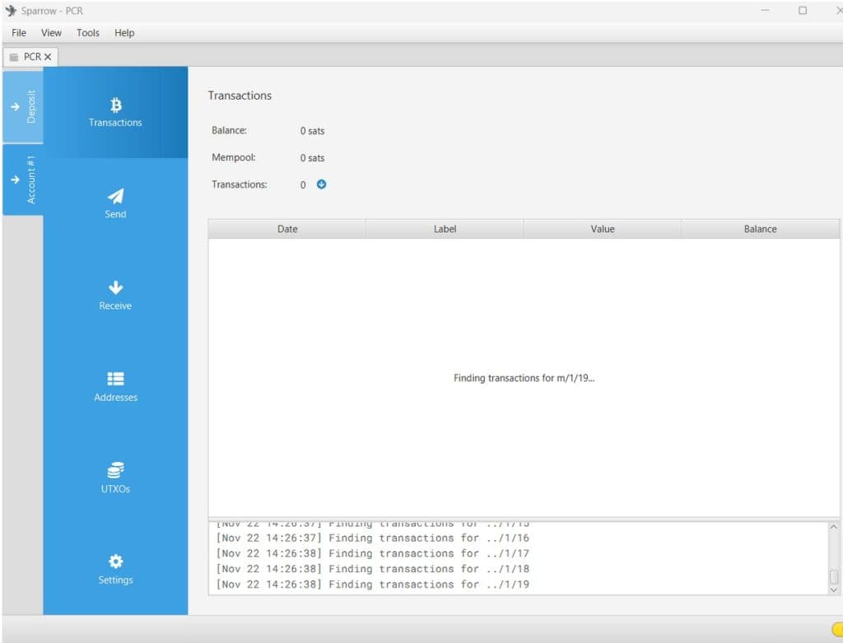Switch to the Account #1 side tab
This screenshot has height=643, width=843.
click(x=24, y=181)
